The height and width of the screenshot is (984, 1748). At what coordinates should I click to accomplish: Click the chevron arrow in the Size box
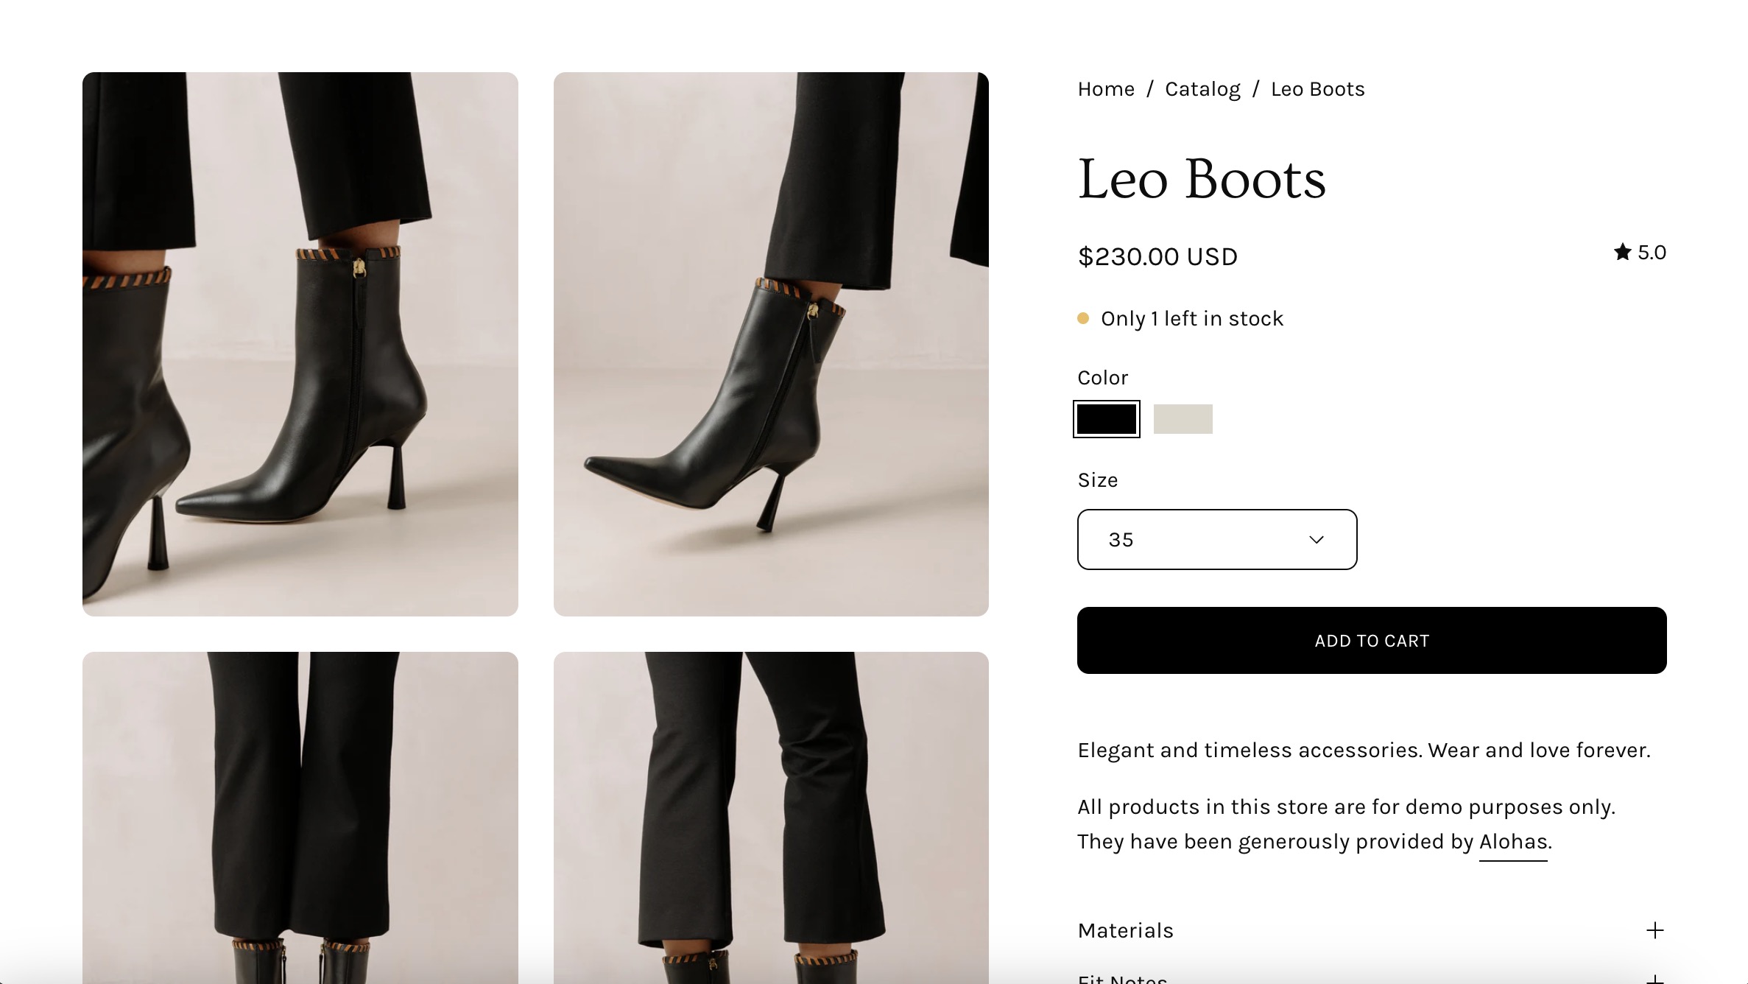1317,540
